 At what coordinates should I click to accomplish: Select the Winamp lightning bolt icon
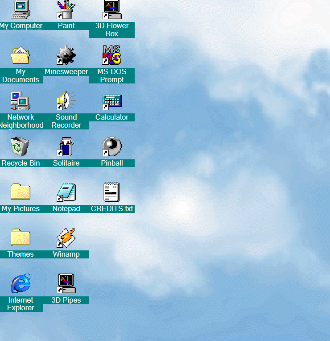(x=66, y=237)
